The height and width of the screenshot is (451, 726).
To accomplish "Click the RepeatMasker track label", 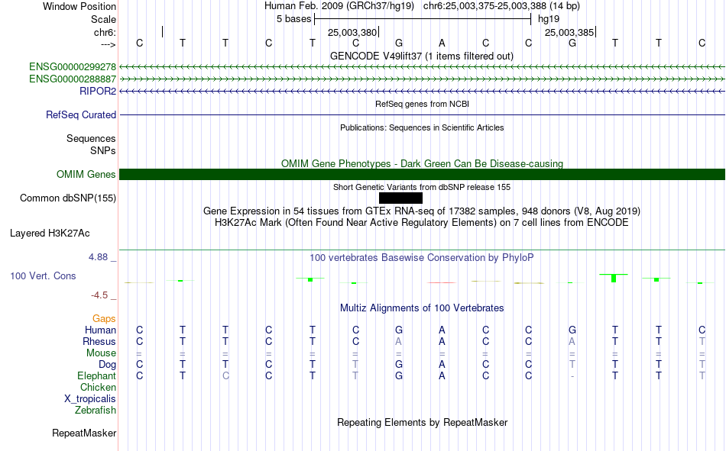I will tap(84, 433).
